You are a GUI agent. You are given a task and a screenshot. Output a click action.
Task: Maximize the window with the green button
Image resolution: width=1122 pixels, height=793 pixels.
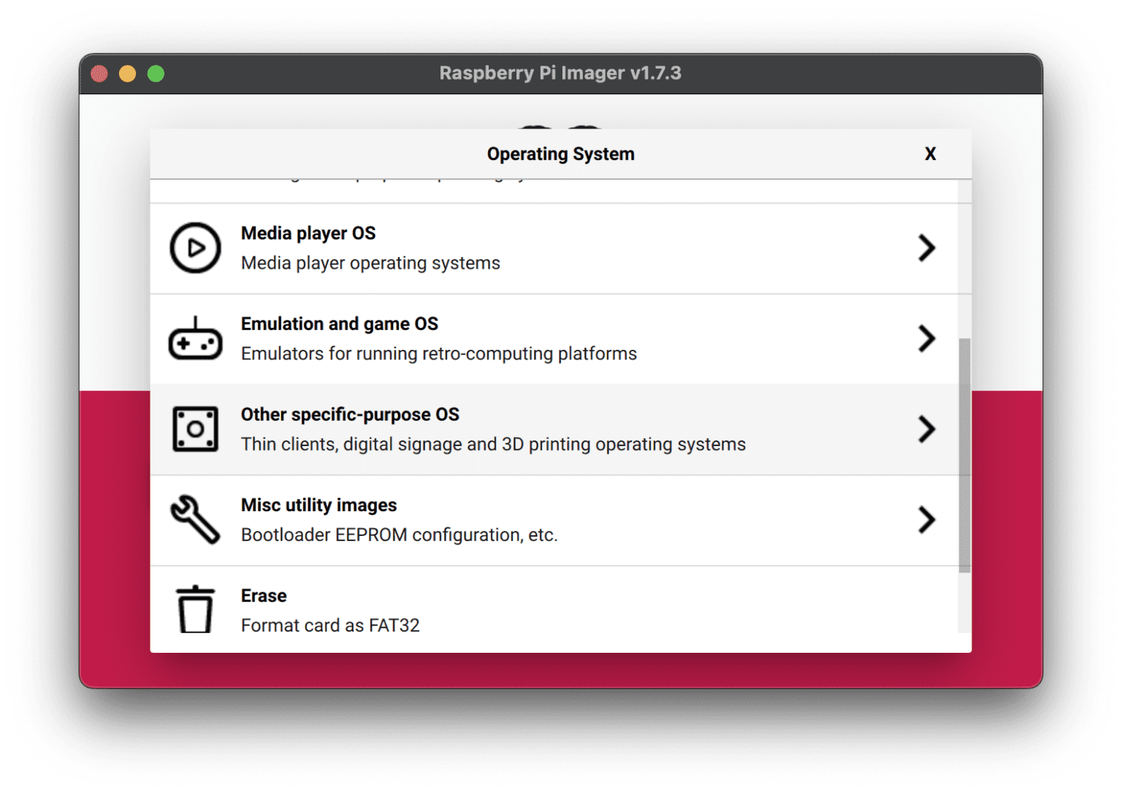point(156,74)
